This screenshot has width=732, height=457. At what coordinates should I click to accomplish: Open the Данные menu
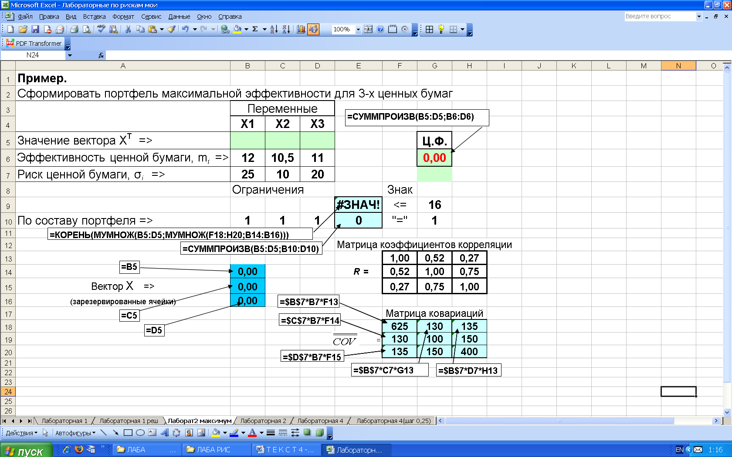pos(179,17)
